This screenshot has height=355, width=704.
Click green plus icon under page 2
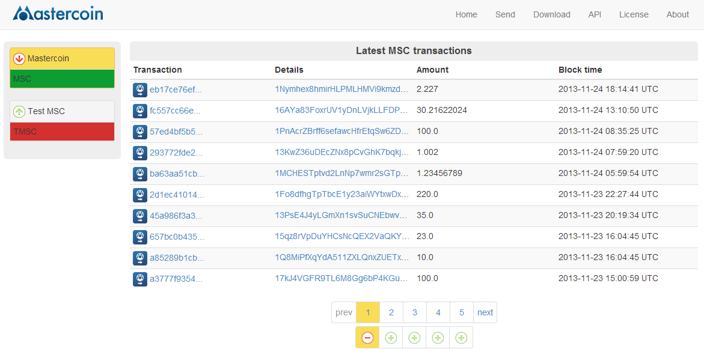pyautogui.click(x=391, y=338)
